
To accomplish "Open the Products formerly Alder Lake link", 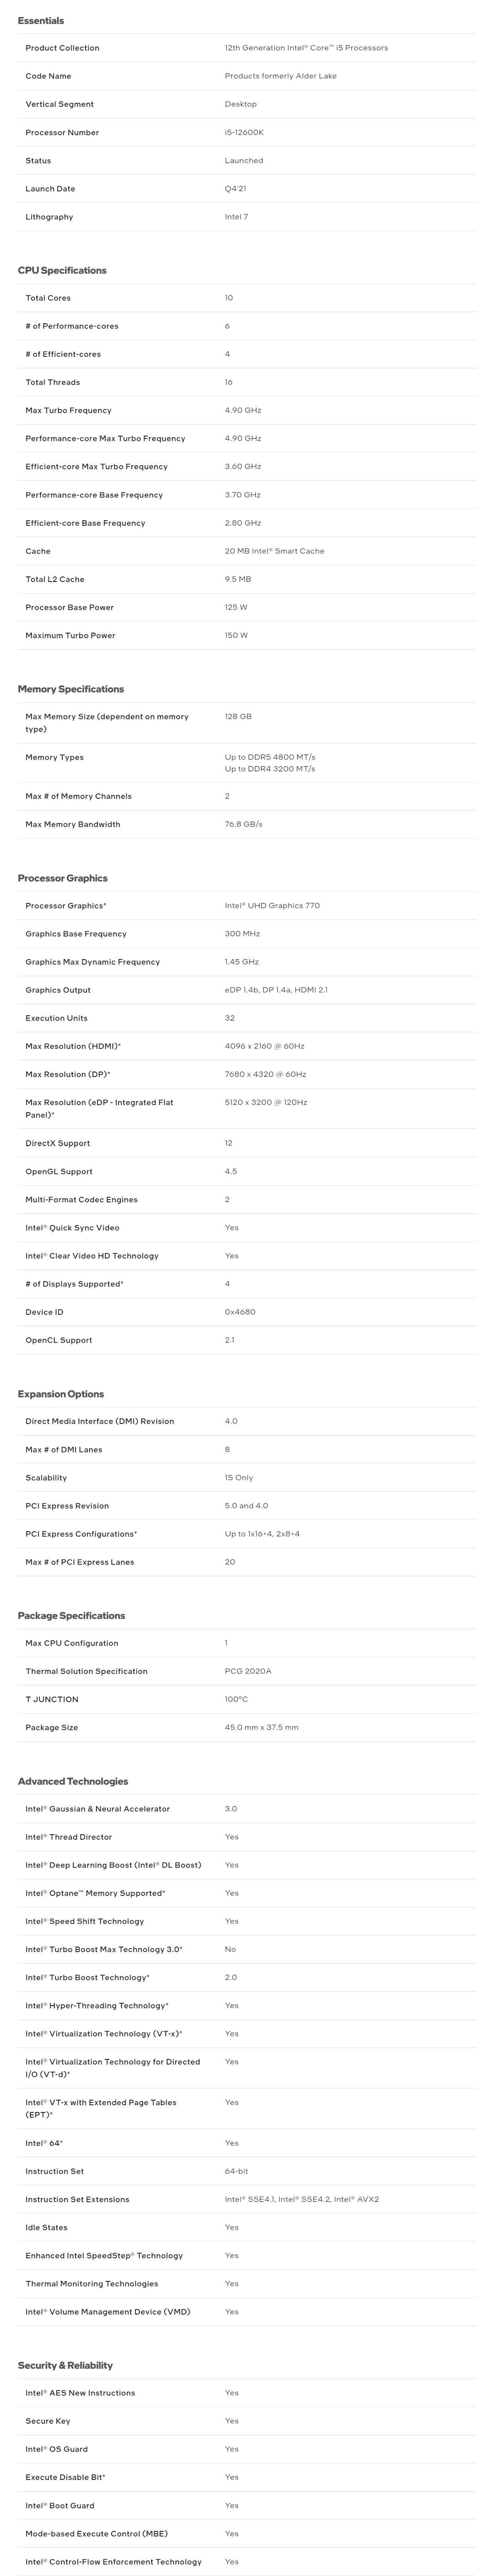I will click(280, 76).
